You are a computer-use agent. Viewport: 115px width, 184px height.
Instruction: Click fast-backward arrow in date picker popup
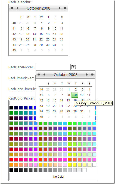[39, 75]
